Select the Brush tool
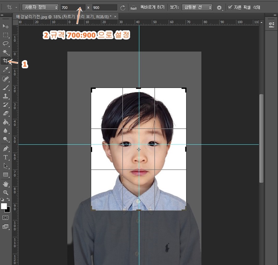 pyautogui.click(x=6, y=88)
